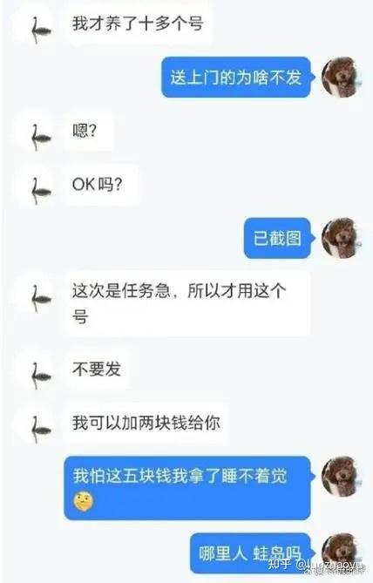The height and width of the screenshot is (583, 373).
Task: Select the '我才养了十多个号' message bubble
Action: point(138,24)
